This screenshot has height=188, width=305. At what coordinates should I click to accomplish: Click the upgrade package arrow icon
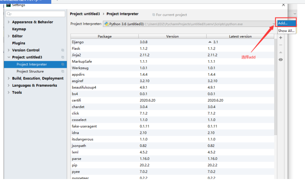(x=281, y=52)
